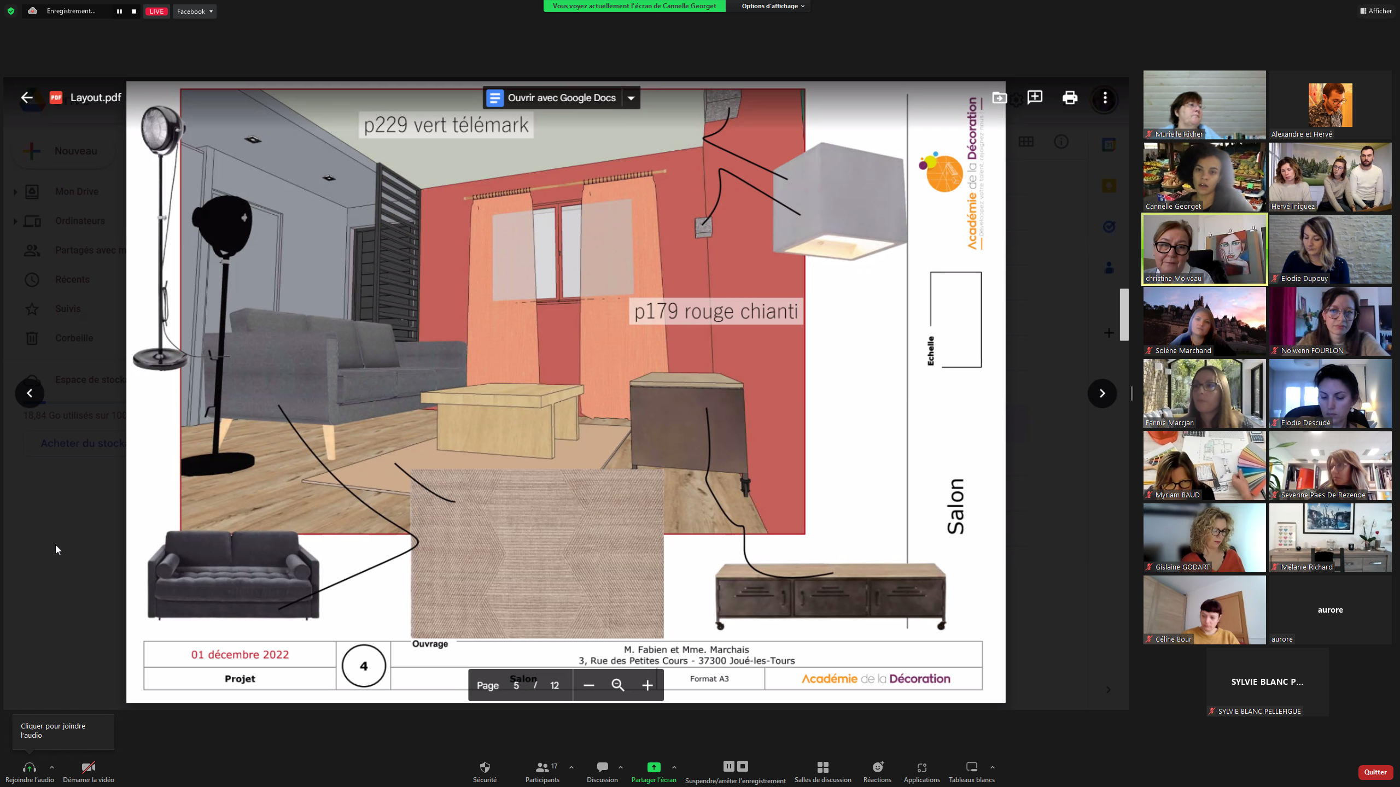The height and width of the screenshot is (787, 1400).
Task: Zoom out of the PDF page
Action: [x=588, y=685]
